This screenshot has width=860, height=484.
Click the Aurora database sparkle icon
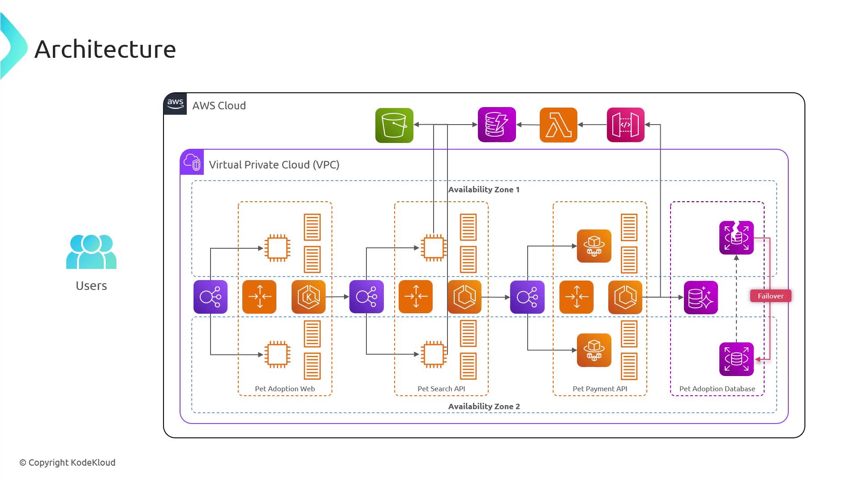click(x=701, y=298)
